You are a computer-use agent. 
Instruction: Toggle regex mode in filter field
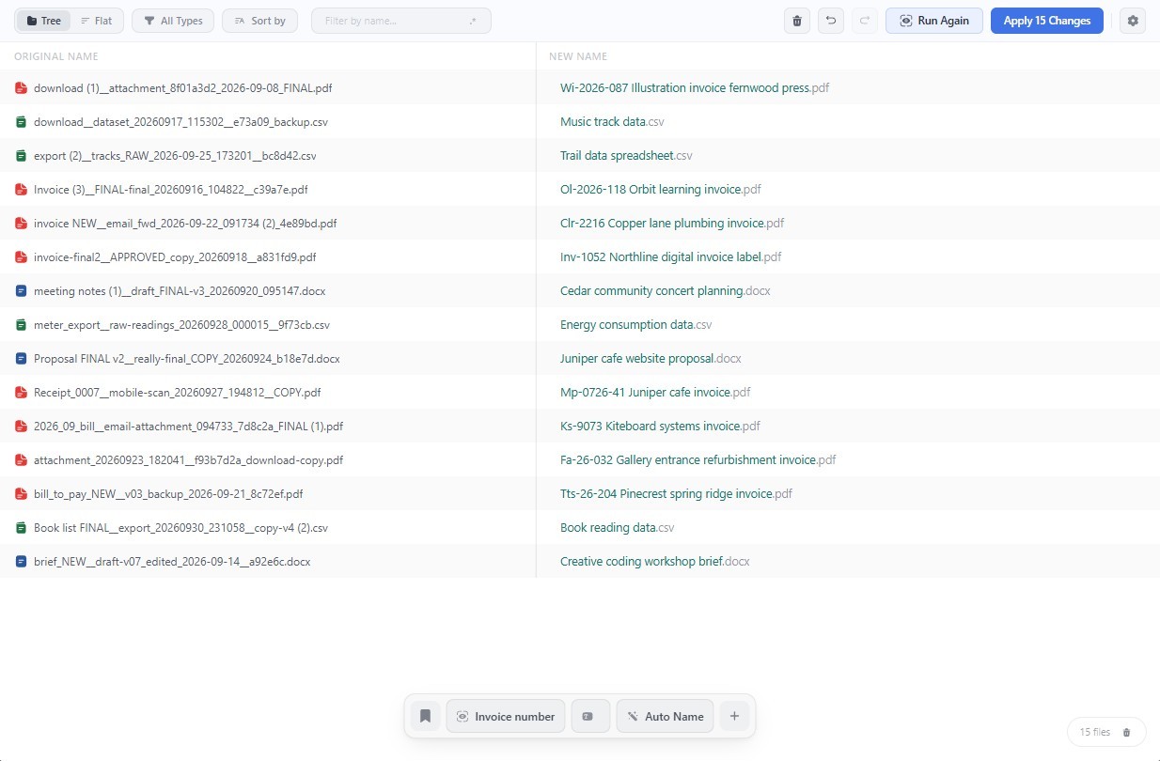pos(472,21)
